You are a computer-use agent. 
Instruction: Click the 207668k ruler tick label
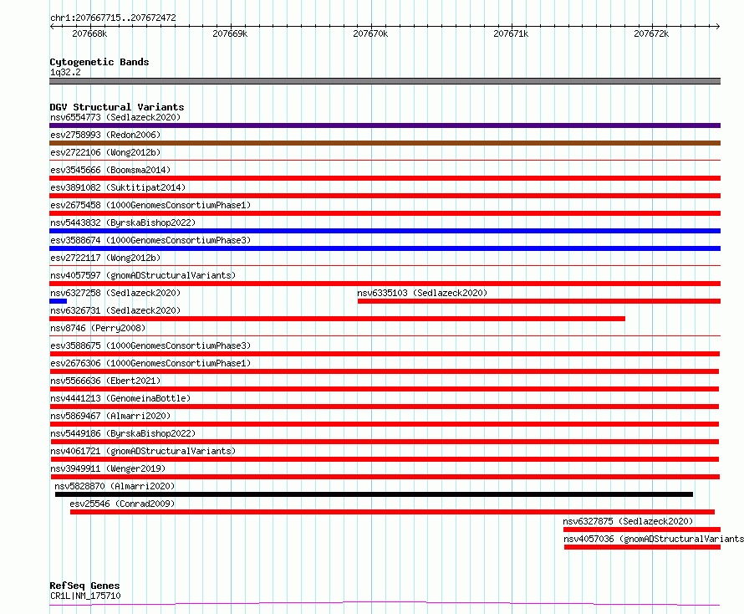pyautogui.click(x=89, y=33)
